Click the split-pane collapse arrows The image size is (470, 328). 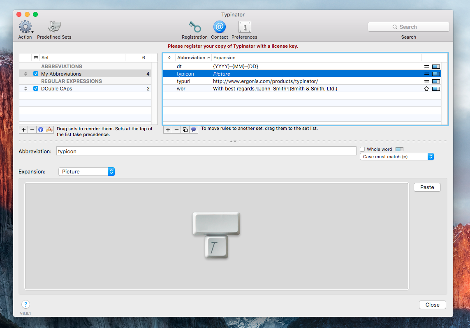(x=233, y=141)
